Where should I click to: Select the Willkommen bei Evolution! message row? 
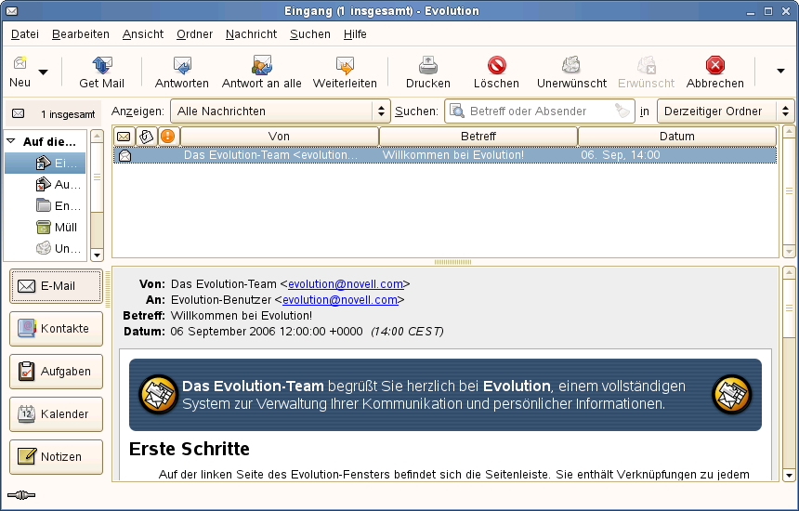click(445, 155)
